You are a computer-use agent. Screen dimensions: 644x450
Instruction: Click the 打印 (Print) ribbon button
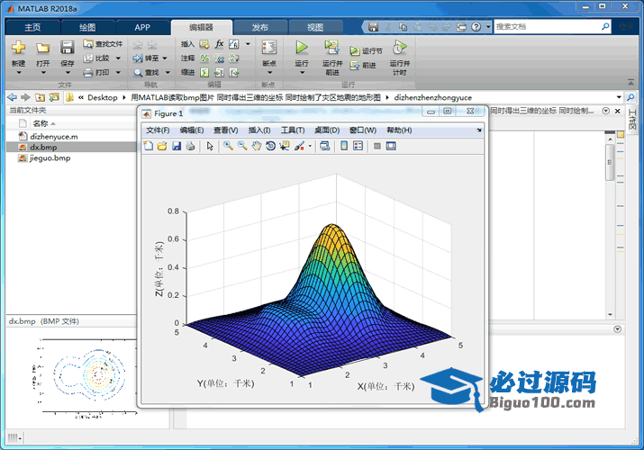tap(97, 73)
